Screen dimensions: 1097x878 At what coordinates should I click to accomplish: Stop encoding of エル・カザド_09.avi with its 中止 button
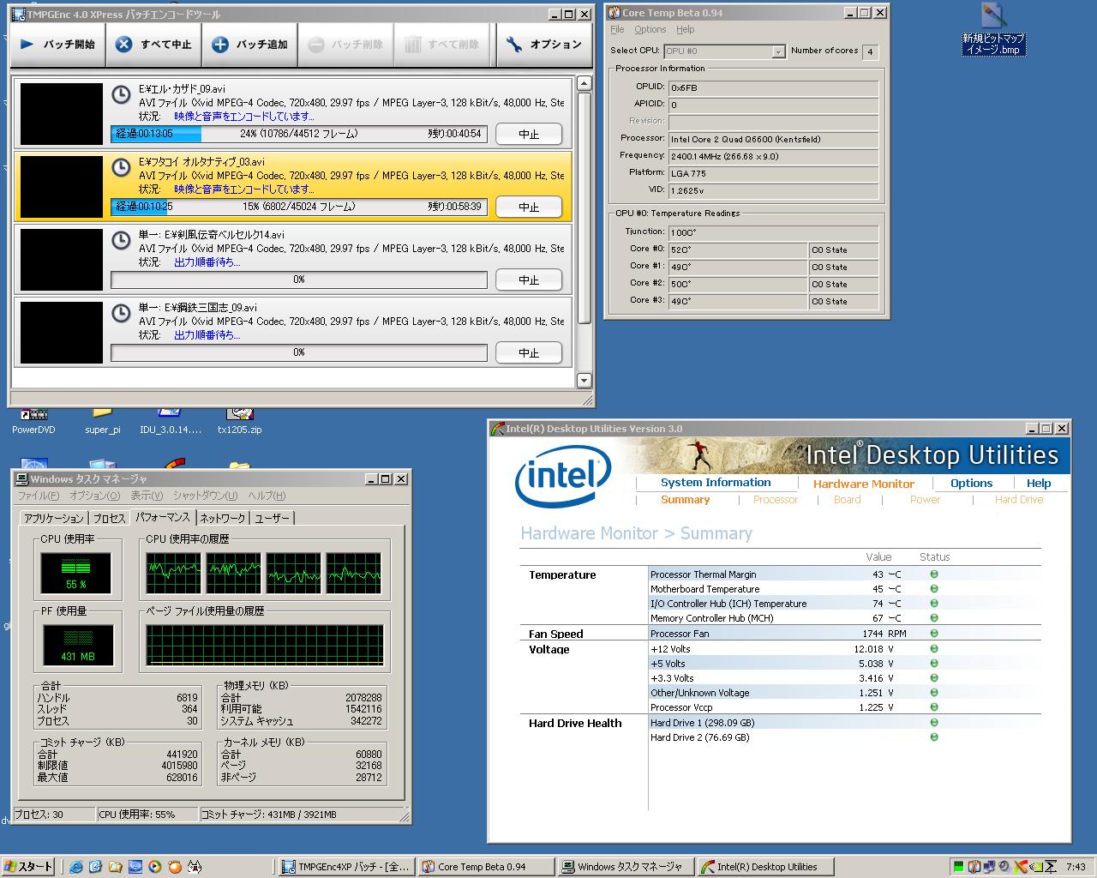[x=529, y=135]
